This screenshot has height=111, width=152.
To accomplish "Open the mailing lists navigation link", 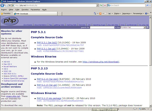I will [x=71, y=25].
